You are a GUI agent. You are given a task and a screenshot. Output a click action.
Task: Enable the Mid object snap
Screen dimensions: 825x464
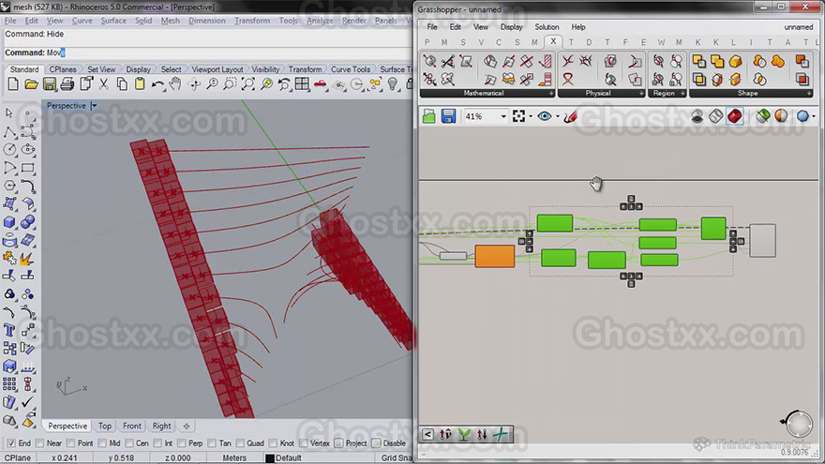(x=102, y=443)
